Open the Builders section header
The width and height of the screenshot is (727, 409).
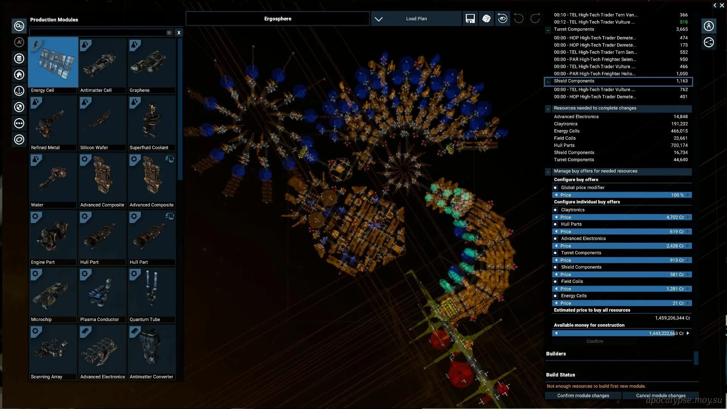556,354
